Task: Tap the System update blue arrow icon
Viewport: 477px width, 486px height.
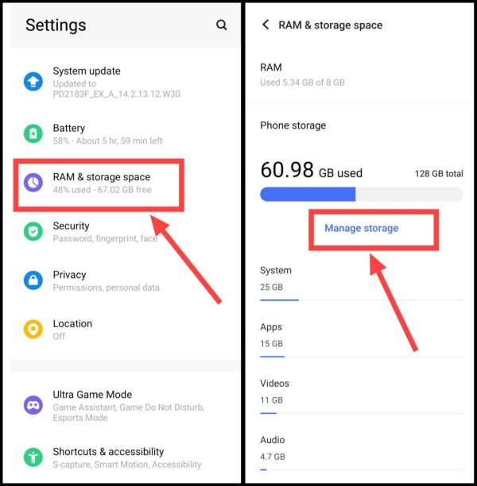Action: coord(33,82)
